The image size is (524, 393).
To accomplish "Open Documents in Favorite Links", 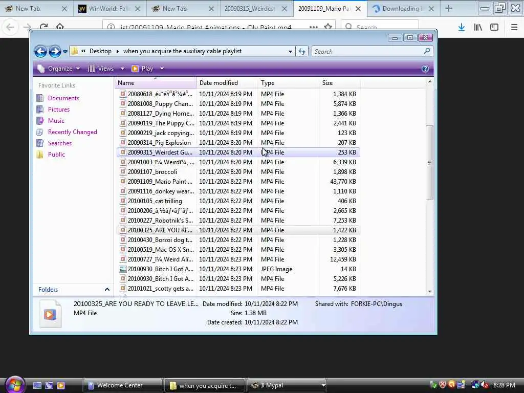I will tap(63, 98).
